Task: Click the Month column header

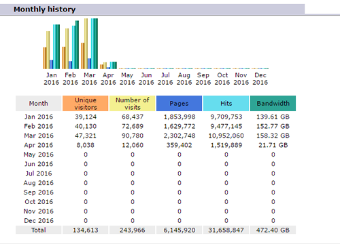Action: click(x=39, y=104)
